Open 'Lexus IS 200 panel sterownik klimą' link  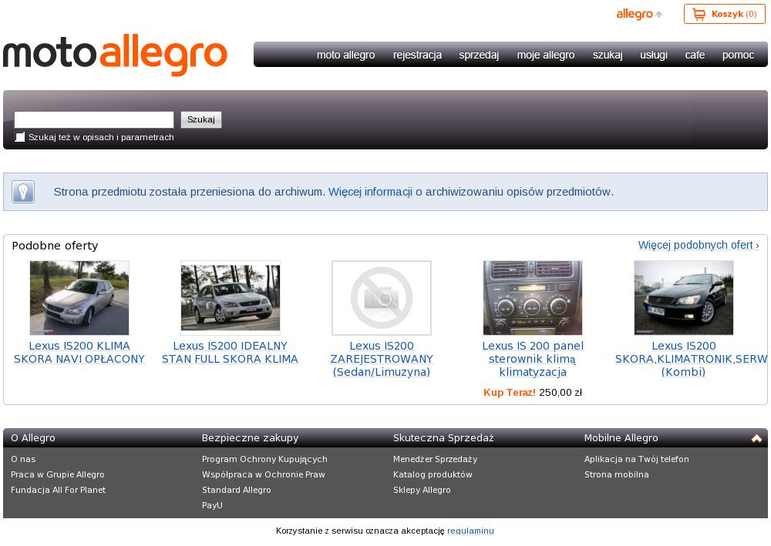533,359
